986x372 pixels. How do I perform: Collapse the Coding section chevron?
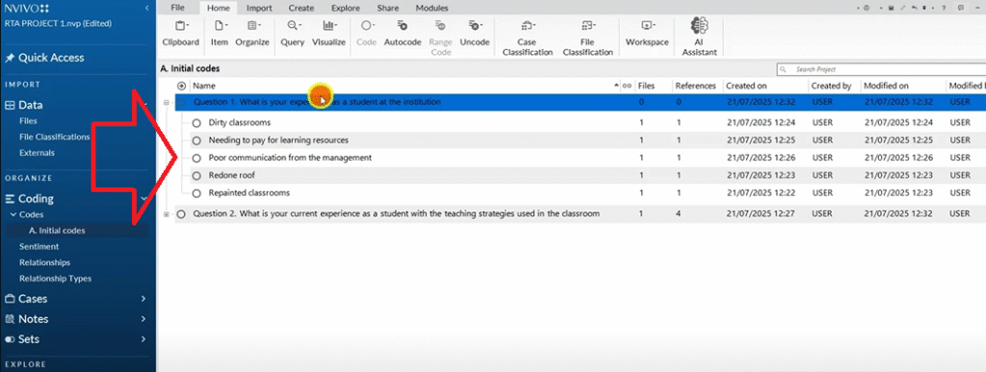144,199
